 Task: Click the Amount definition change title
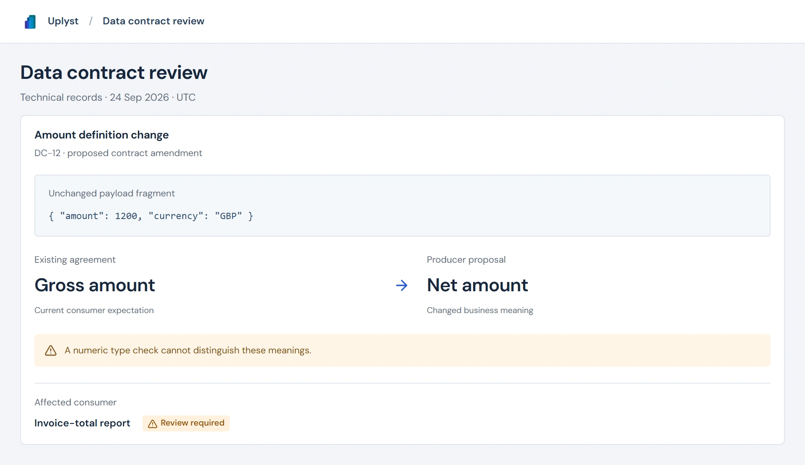click(x=101, y=135)
